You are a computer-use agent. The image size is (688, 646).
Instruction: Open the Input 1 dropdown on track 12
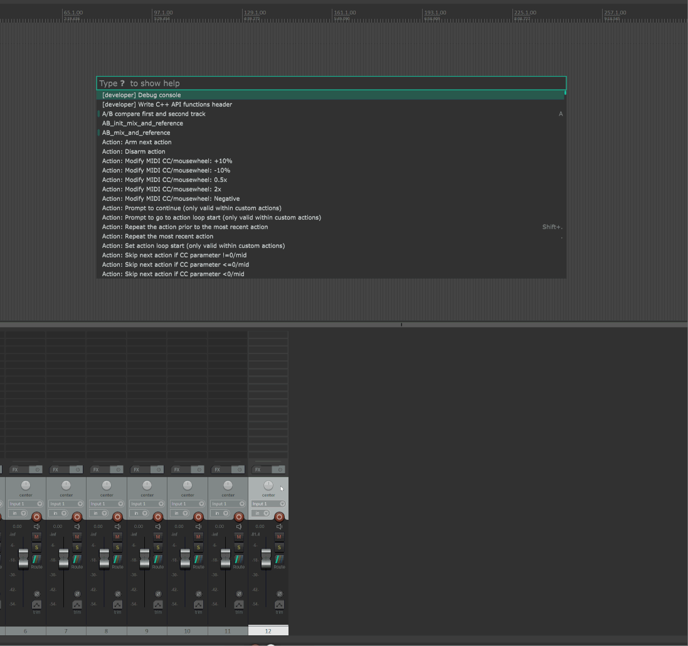click(268, 503)
